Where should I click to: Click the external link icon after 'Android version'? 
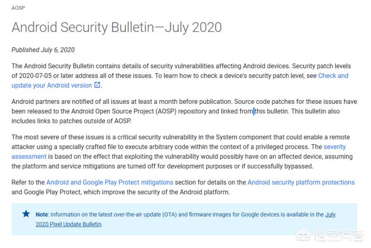click(x=97, y=85)
